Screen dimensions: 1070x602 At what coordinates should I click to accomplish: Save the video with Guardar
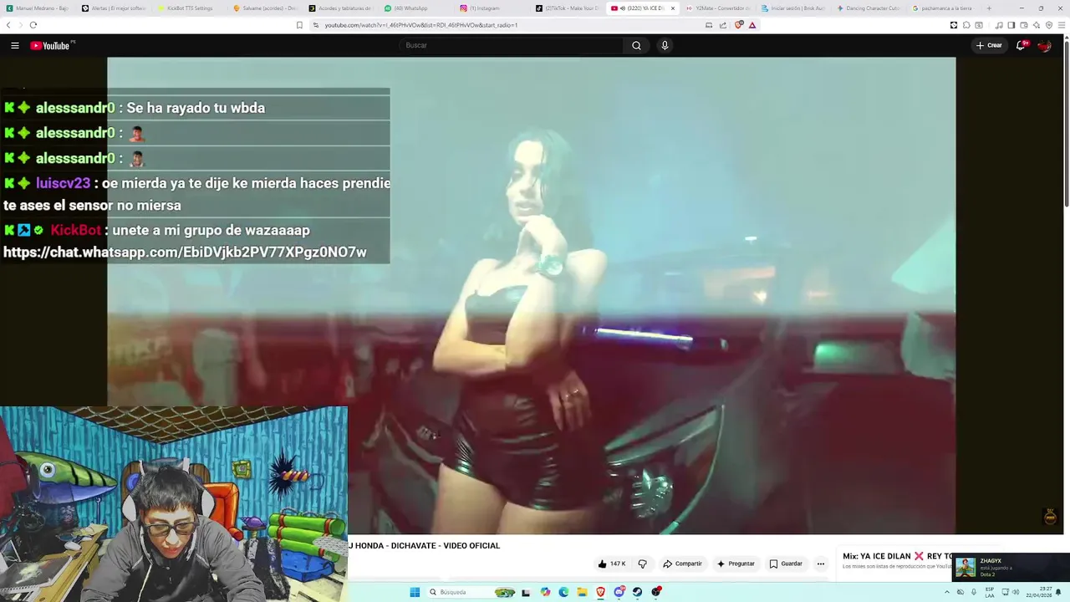pyautogui.click(x=786, y=564)
